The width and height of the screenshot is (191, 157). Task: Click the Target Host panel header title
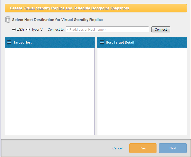23,42
